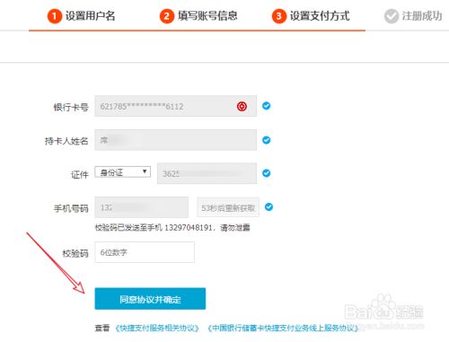Viewport: 449px width, 342px height.
Task: Select the 设置用户名 step label
Action: (90, 16)
